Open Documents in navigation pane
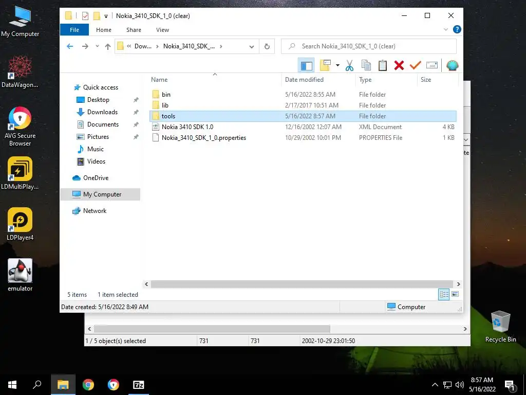The image size is (526, 395). tap(103, 124)
